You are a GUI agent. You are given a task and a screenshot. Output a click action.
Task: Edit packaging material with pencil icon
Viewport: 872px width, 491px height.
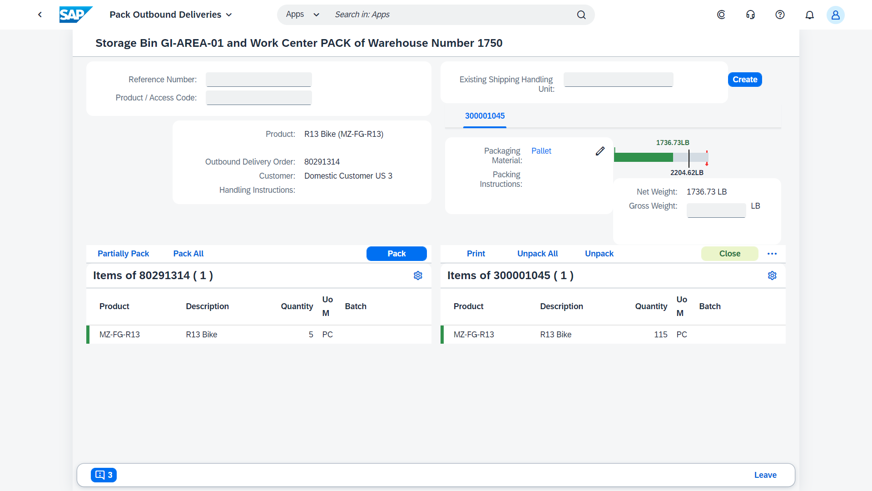point(600,151)
